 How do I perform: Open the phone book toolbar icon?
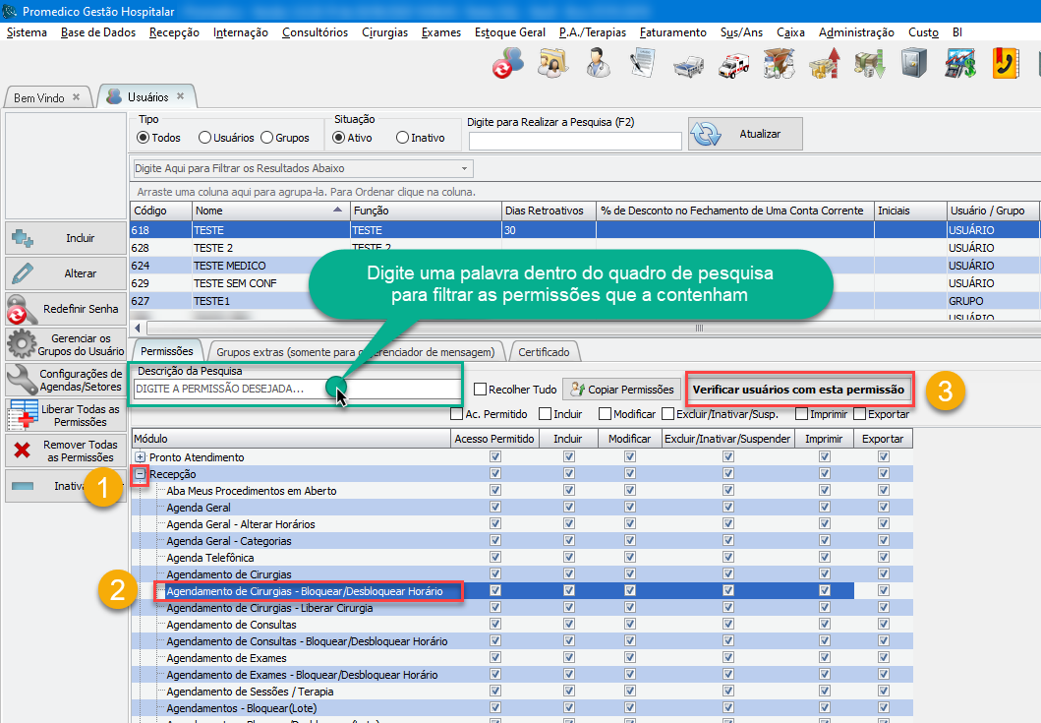click(1006, 64)
